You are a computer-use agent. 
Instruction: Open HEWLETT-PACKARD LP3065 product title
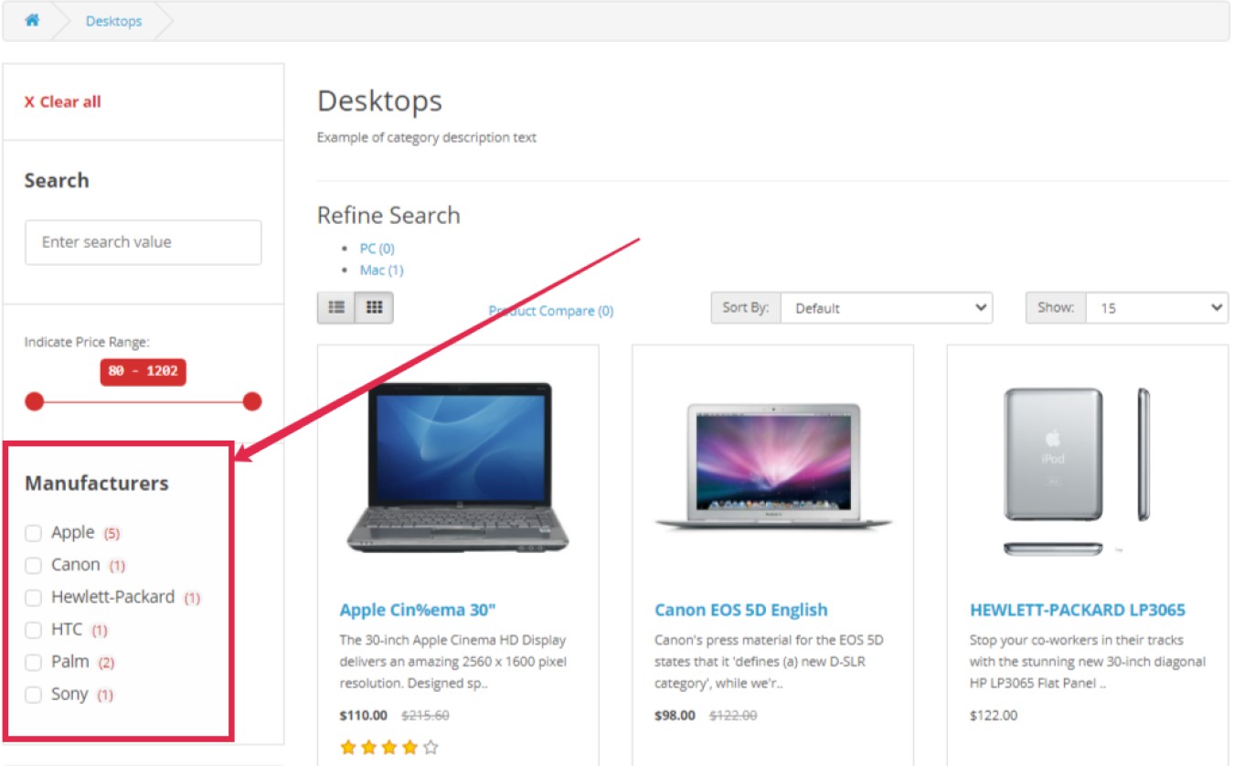1078,610
